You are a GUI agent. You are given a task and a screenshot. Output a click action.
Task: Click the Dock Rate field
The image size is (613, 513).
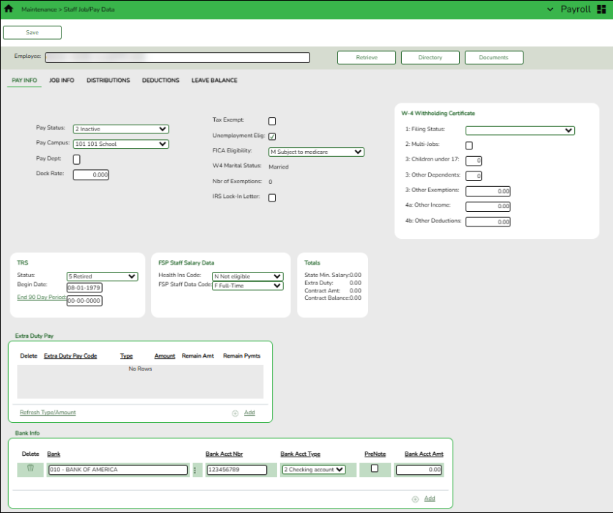point(91,174)
